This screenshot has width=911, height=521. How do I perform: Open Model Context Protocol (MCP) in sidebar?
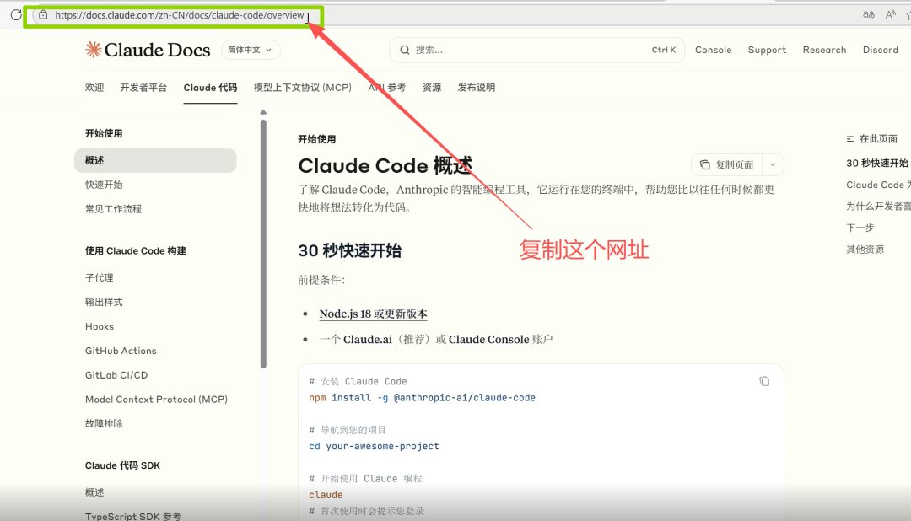coord(156,400)
